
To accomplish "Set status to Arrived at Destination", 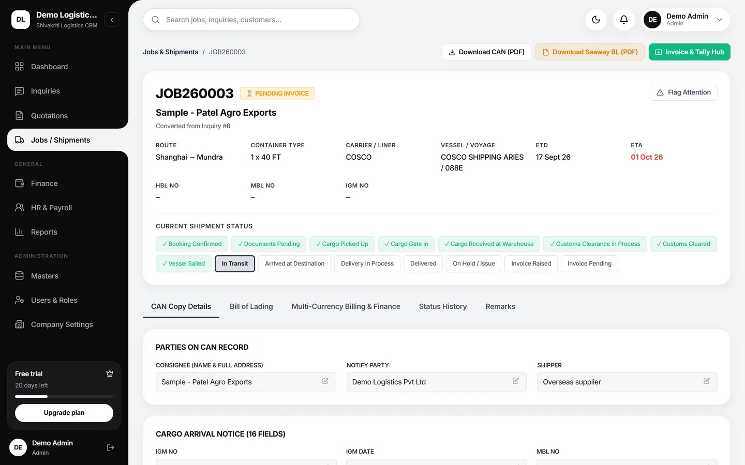I will point(294,263).
